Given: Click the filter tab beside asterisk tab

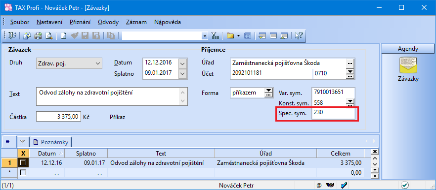Looking at the screenshot, I should [x=23, y=142].
